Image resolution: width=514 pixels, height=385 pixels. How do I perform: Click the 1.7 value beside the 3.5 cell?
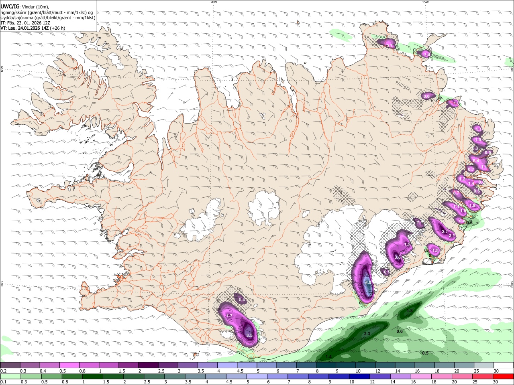point(230,316)
